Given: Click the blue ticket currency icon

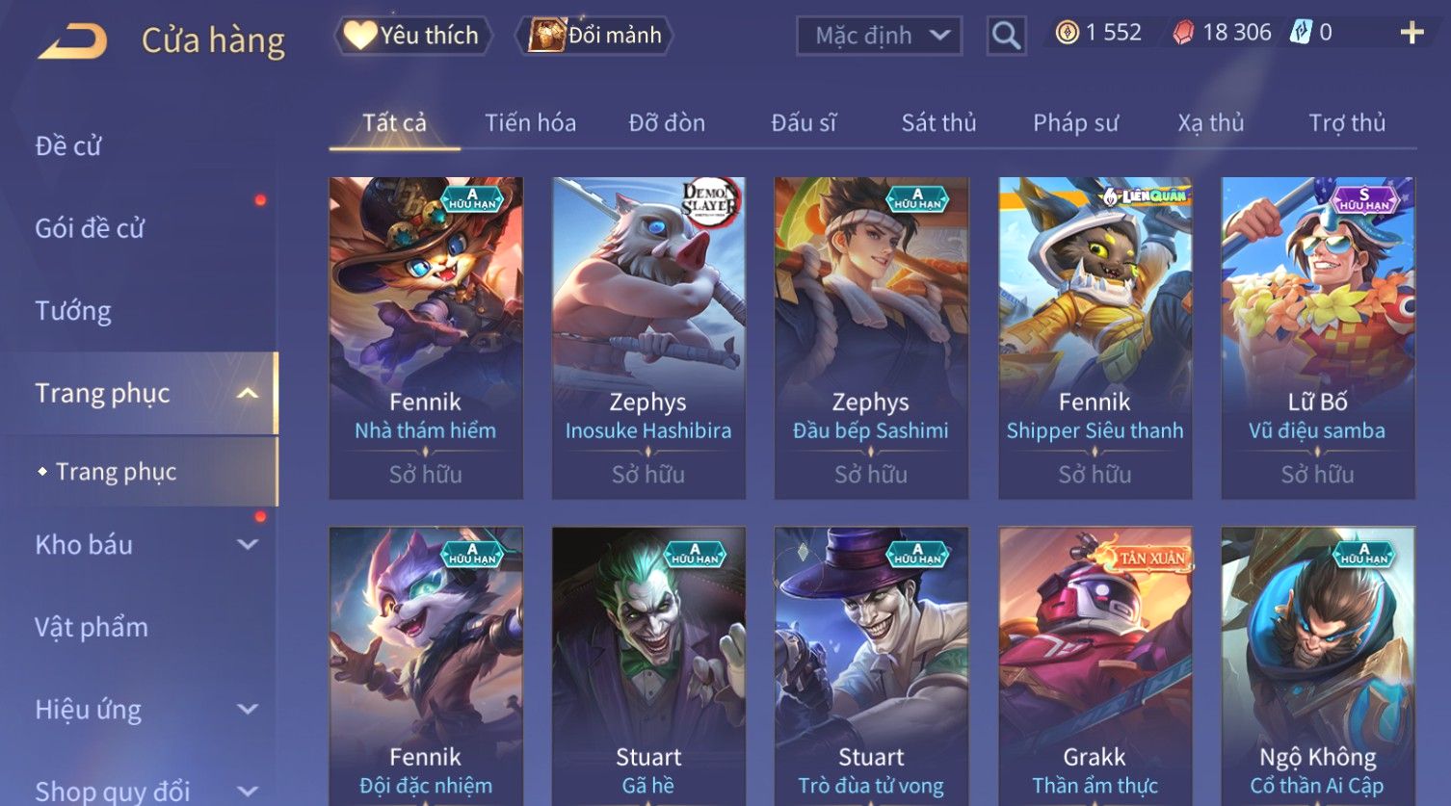Looking at the screenshot, I should tap(1301, 33).
